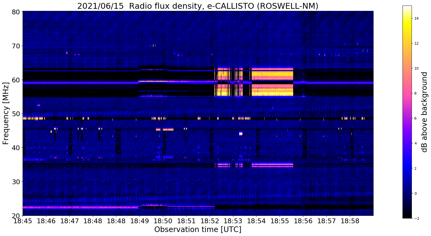Select the 18:46 time tick label
431x236 pixels.
(46, 221)
